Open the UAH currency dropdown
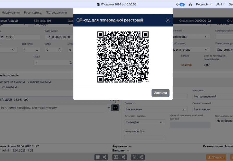 point(220,4)
